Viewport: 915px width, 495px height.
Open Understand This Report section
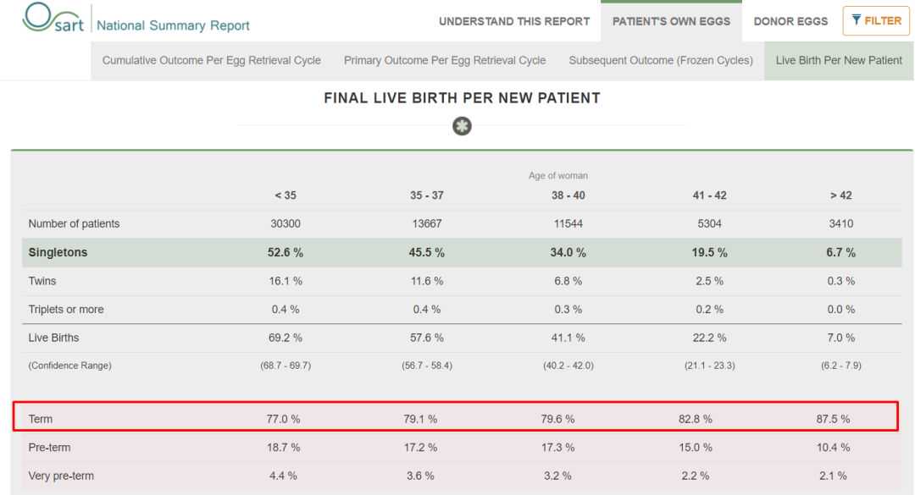tap(513, 21)
